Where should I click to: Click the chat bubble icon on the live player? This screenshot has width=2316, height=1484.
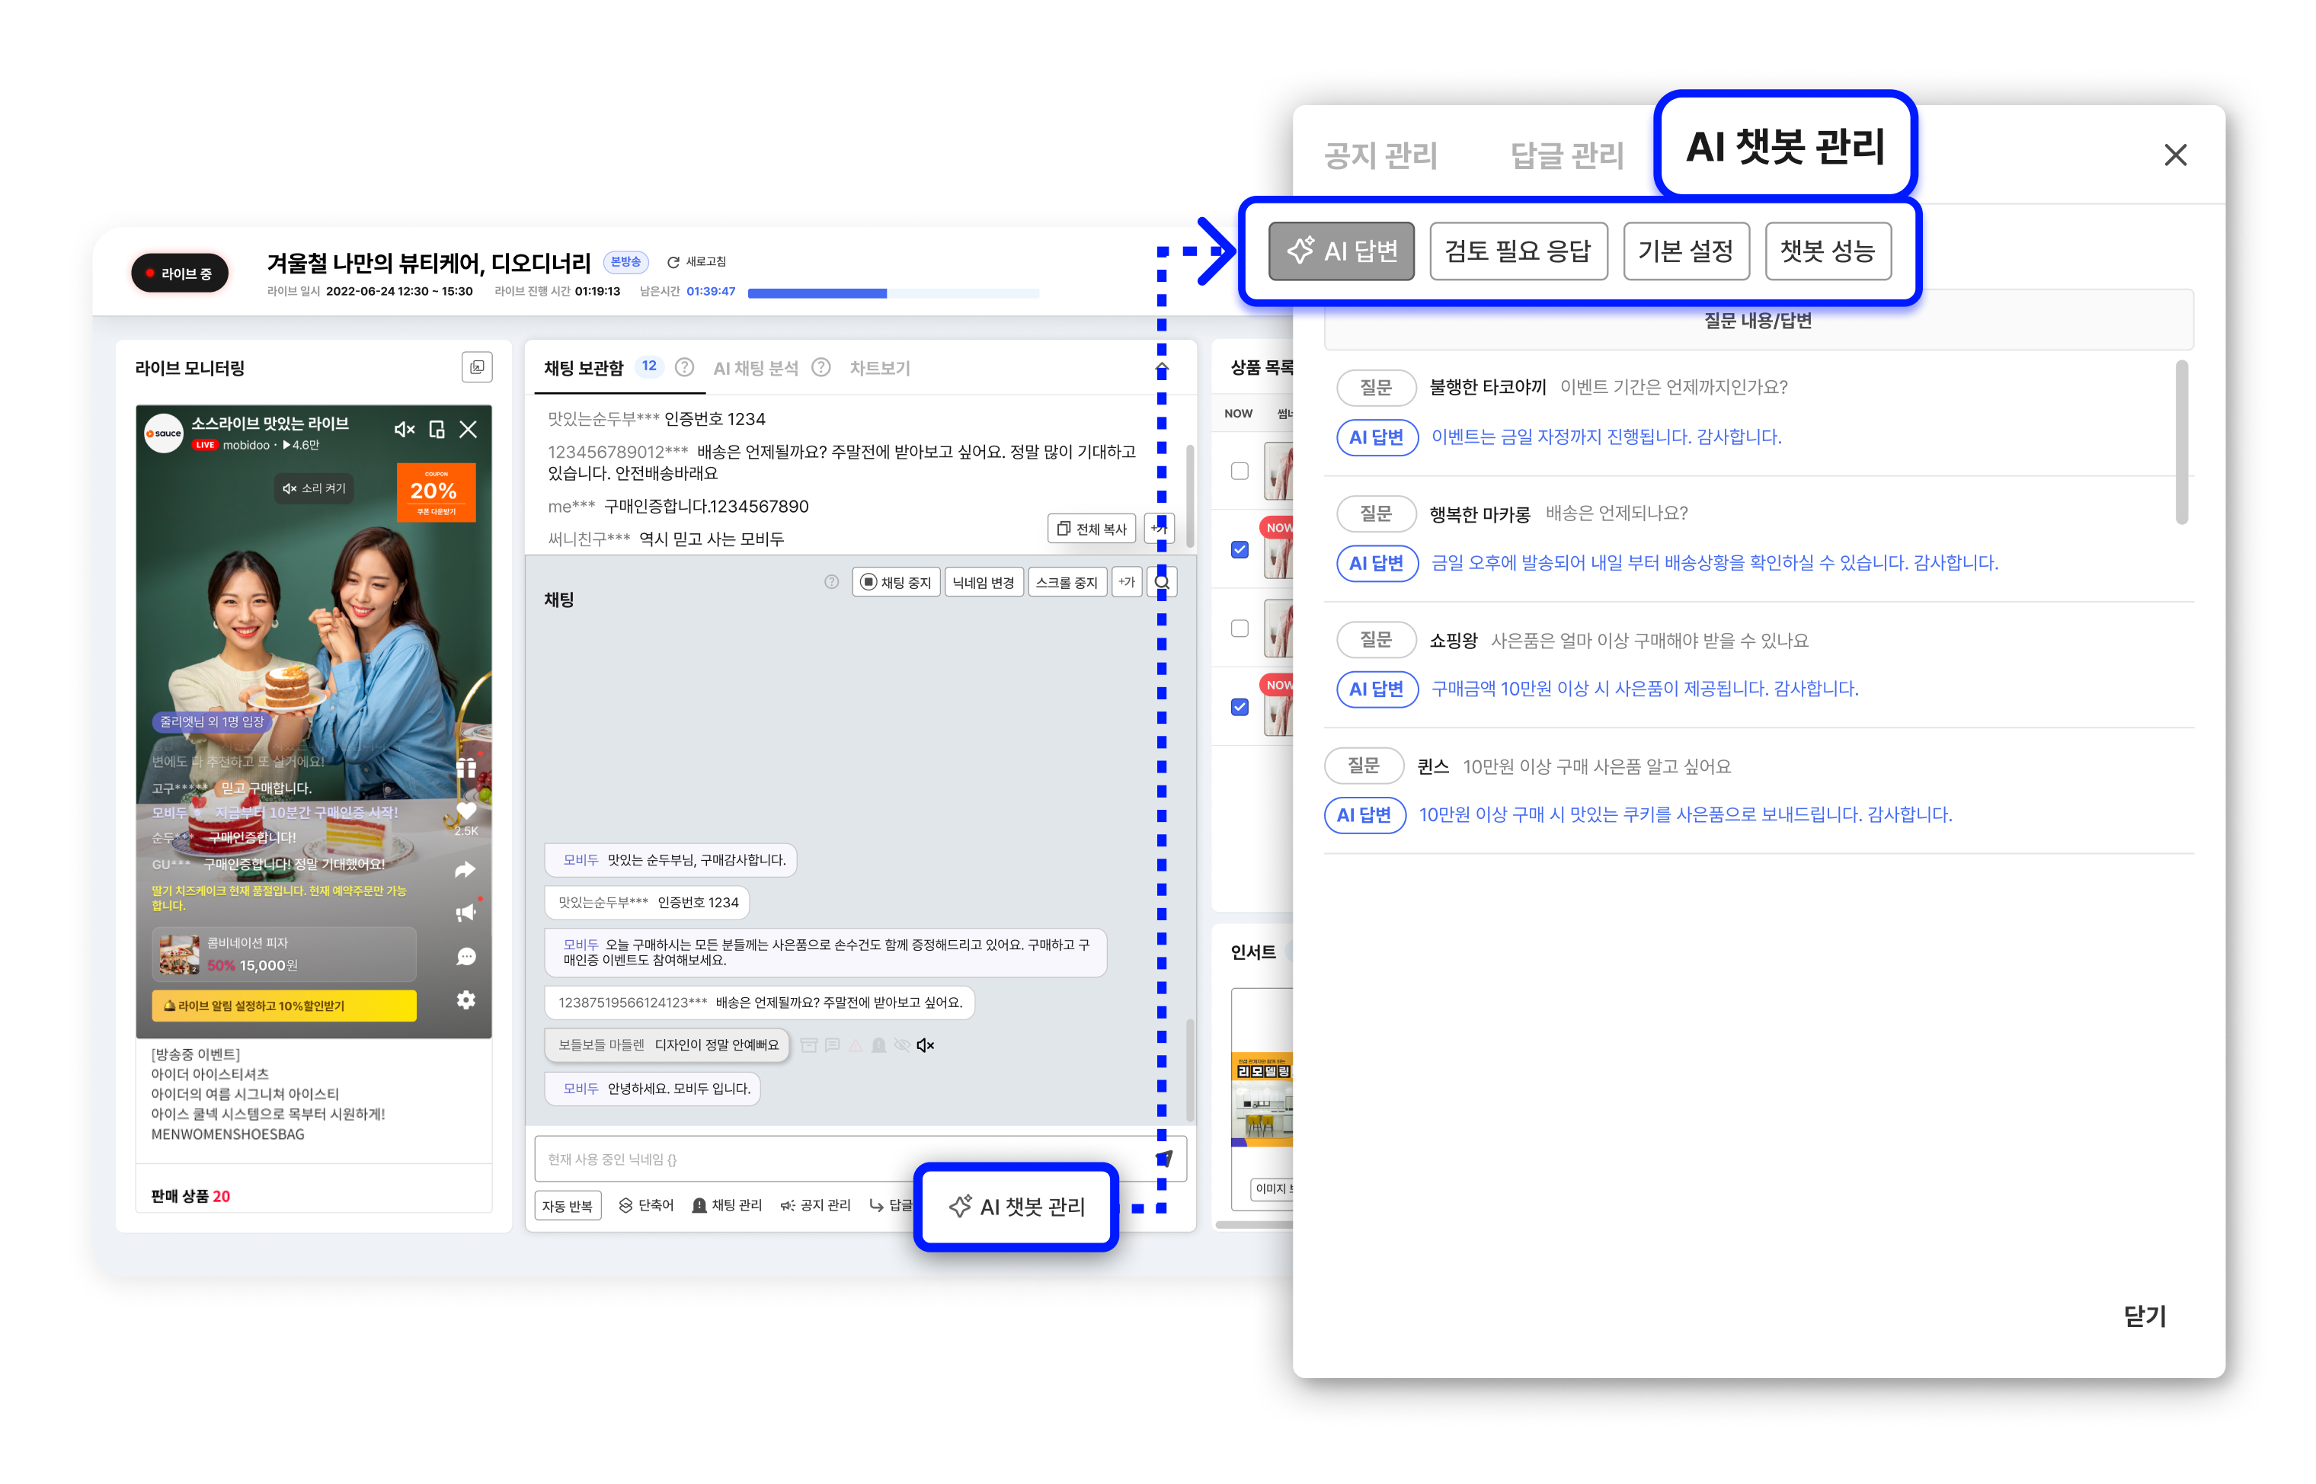point(466,956)
